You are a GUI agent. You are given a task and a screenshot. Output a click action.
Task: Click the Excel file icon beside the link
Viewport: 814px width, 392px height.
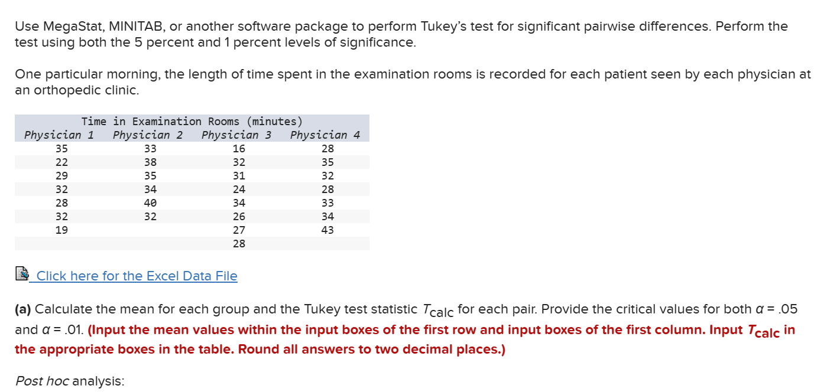(x=22, y=274)
